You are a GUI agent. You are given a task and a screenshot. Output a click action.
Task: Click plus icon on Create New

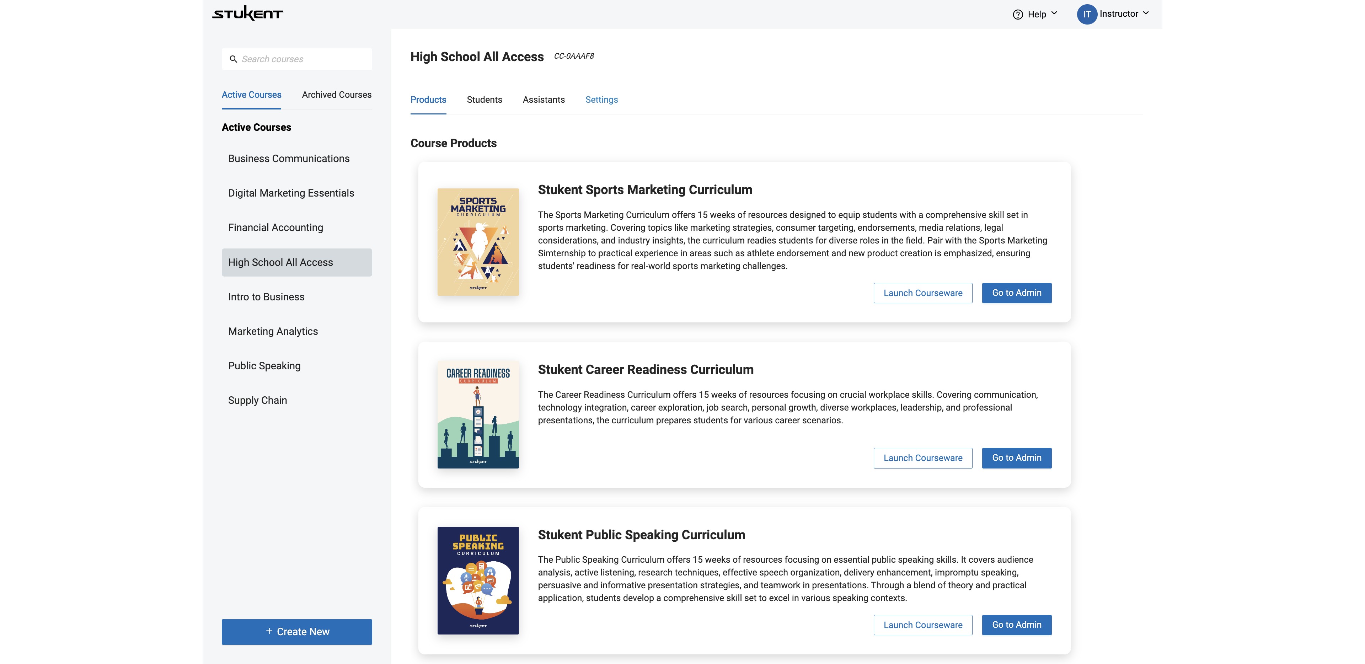269,631
